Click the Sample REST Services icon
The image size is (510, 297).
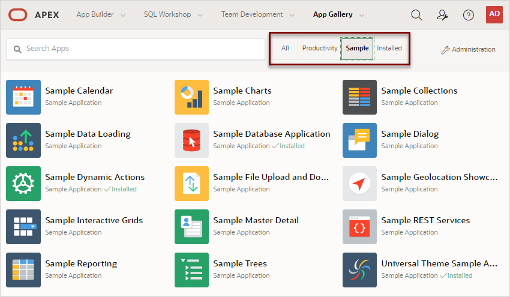tap(359, 227)
